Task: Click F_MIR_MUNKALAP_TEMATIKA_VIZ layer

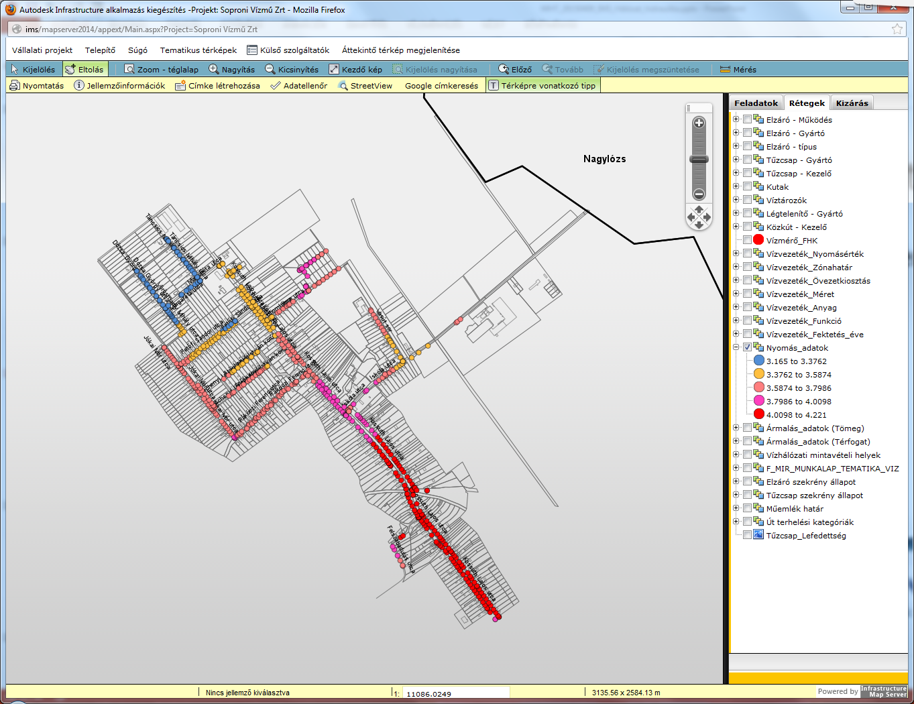Action: point(832,468)
